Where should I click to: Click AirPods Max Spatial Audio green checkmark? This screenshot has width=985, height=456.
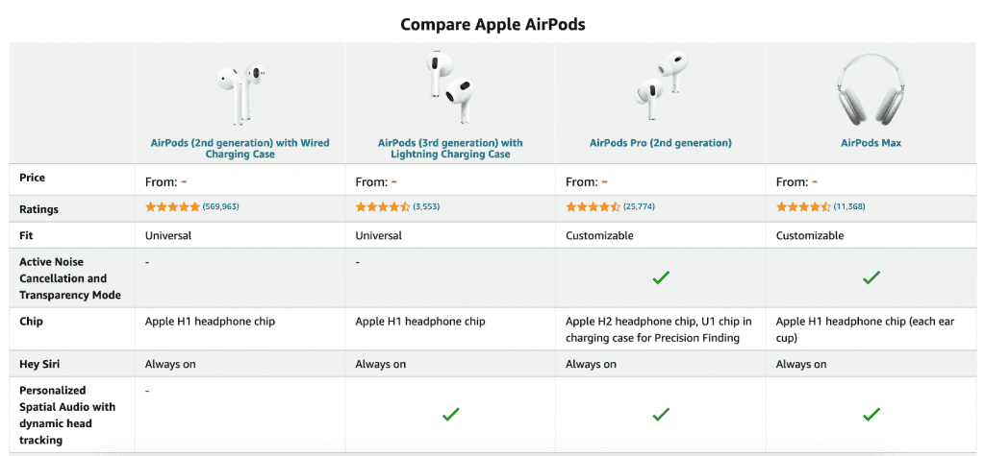click(871, 415)
